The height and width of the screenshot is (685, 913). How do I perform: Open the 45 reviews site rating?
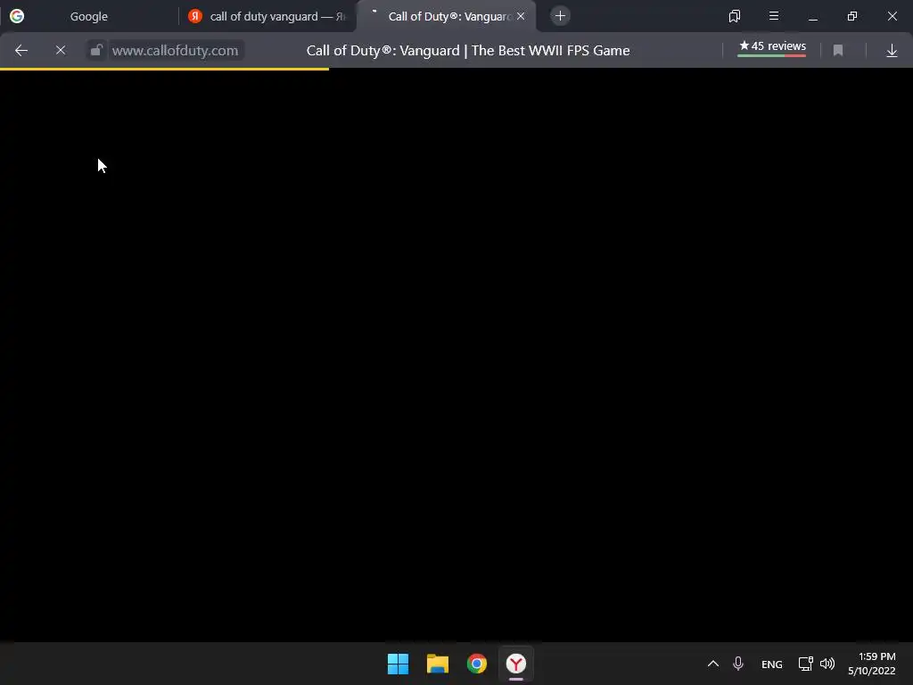coord(772,48)
